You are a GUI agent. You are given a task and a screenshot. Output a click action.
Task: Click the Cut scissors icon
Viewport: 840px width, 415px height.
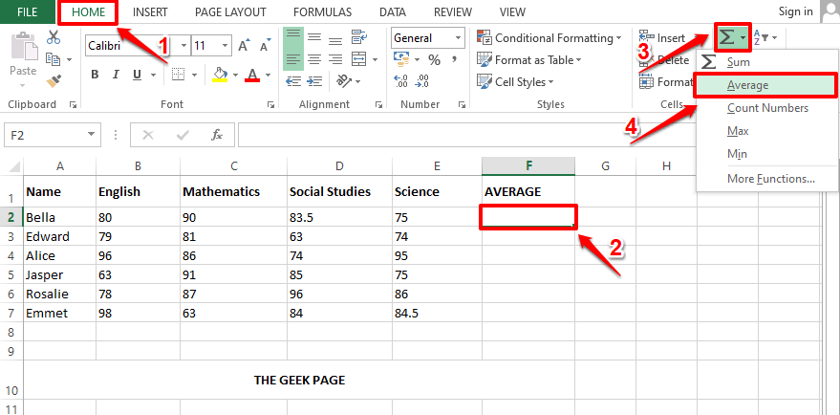54,37
